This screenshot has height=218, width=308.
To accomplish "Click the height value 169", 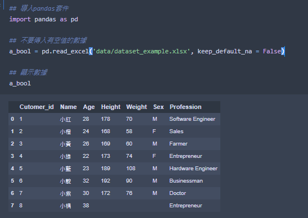I will (x=106, y=144).
